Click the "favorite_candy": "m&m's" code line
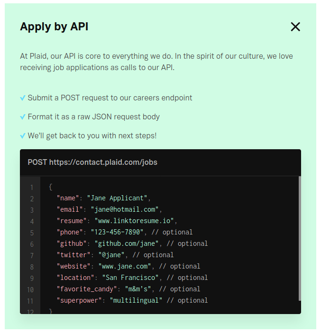Image resolution: width=321 pixels, height=333 pixels. point(128,289)
